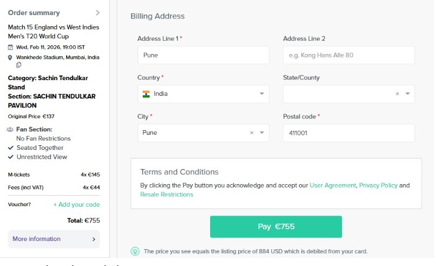The image size is (436, 266).
Task: Open the Country dropdown showing India
Action: 203,94
